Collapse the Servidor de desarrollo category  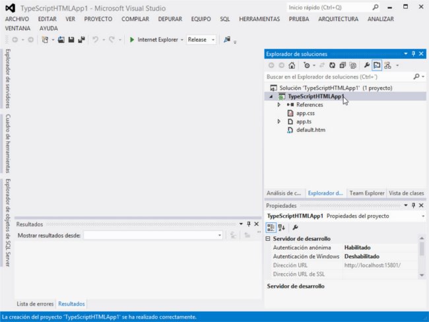[x=268, y=239]
